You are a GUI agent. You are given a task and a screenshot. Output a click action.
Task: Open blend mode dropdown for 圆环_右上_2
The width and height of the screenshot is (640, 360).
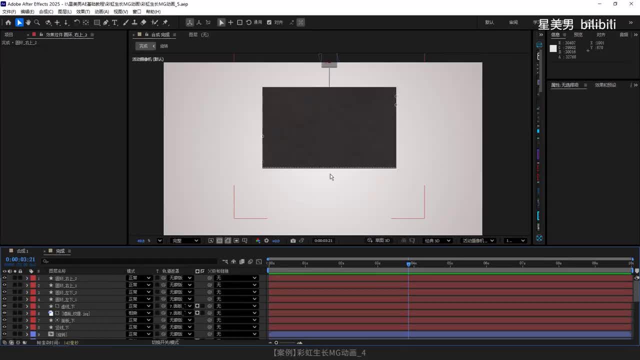(139, 278)
